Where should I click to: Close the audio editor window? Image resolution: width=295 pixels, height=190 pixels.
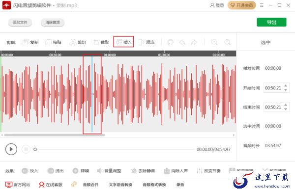288,5
